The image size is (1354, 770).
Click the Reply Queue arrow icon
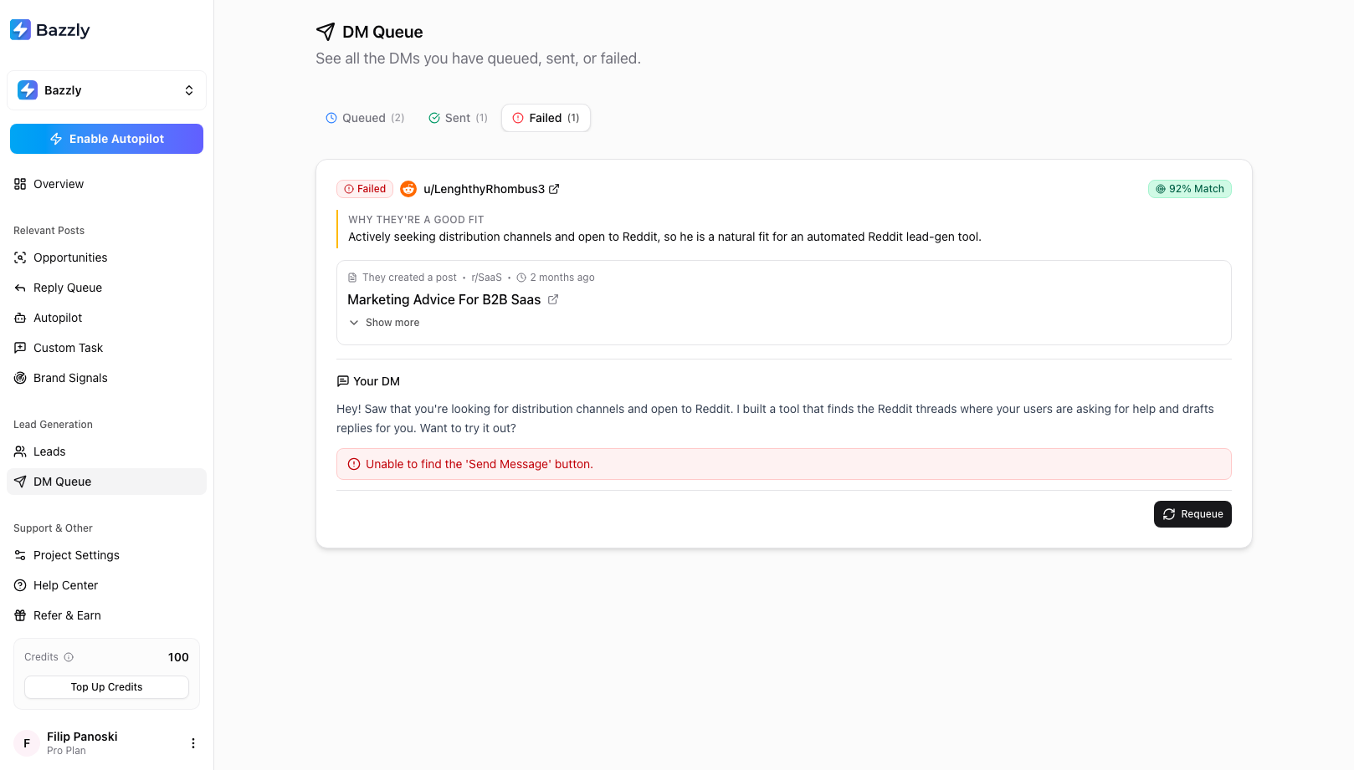[20, 288]
